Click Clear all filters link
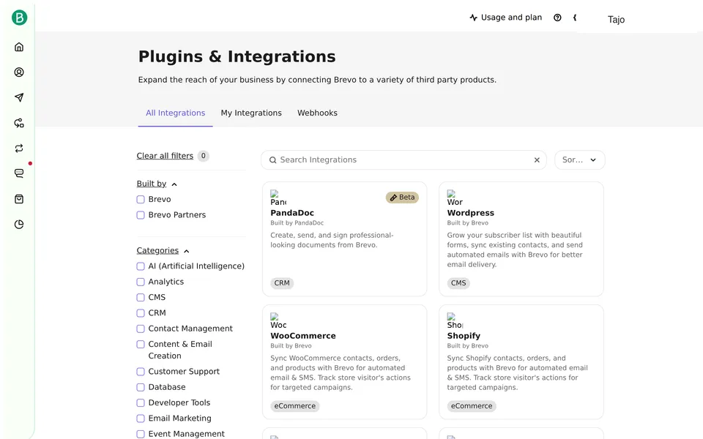 coord(165,156)
